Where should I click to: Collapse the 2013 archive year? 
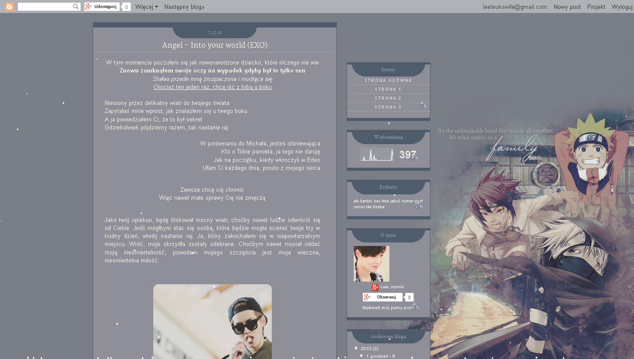coord(356,348)
